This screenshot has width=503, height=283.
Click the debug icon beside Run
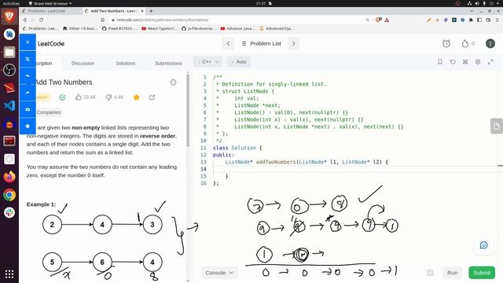click(430, 273)
